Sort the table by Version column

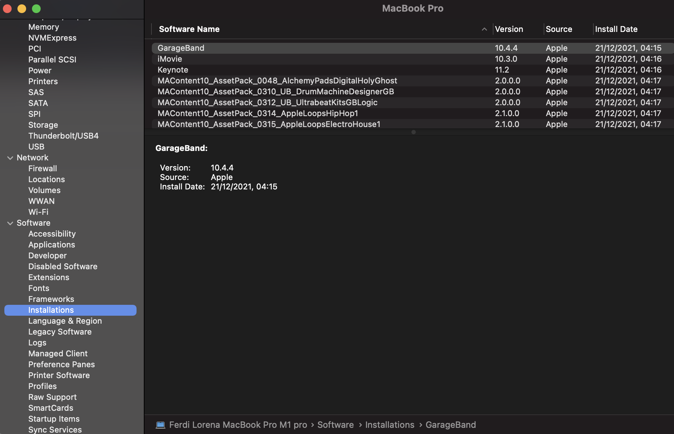tap(509, 29)
